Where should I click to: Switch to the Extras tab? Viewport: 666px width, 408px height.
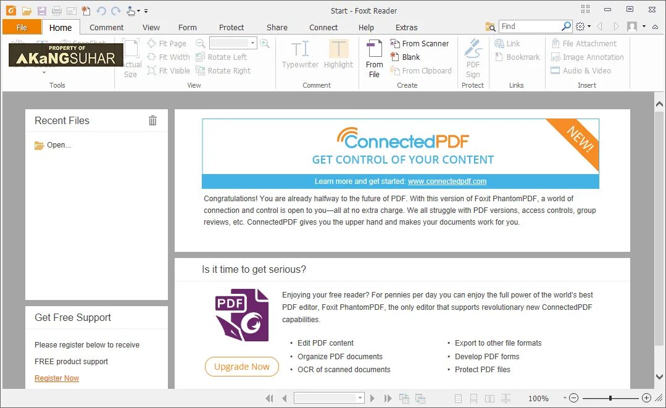tap(407, 28)
